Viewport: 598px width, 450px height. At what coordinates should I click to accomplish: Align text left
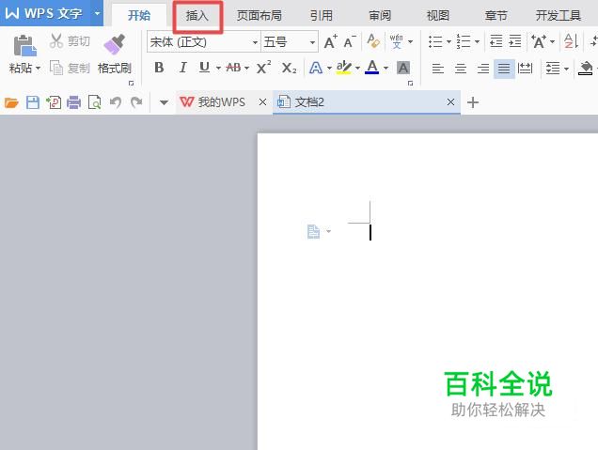point(438,69)
